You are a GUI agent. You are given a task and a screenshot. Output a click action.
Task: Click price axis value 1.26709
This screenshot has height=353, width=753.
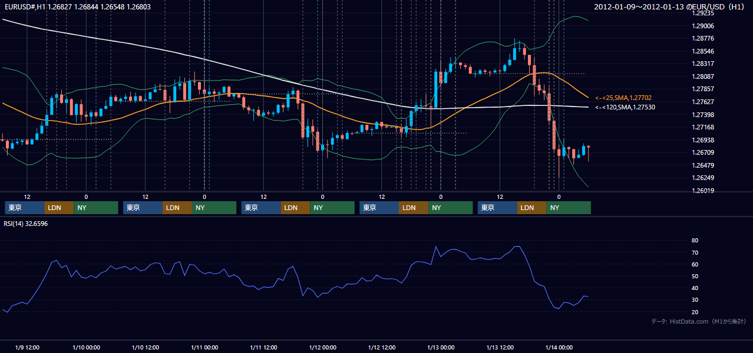pyautogui.click(x=703, y=152)
